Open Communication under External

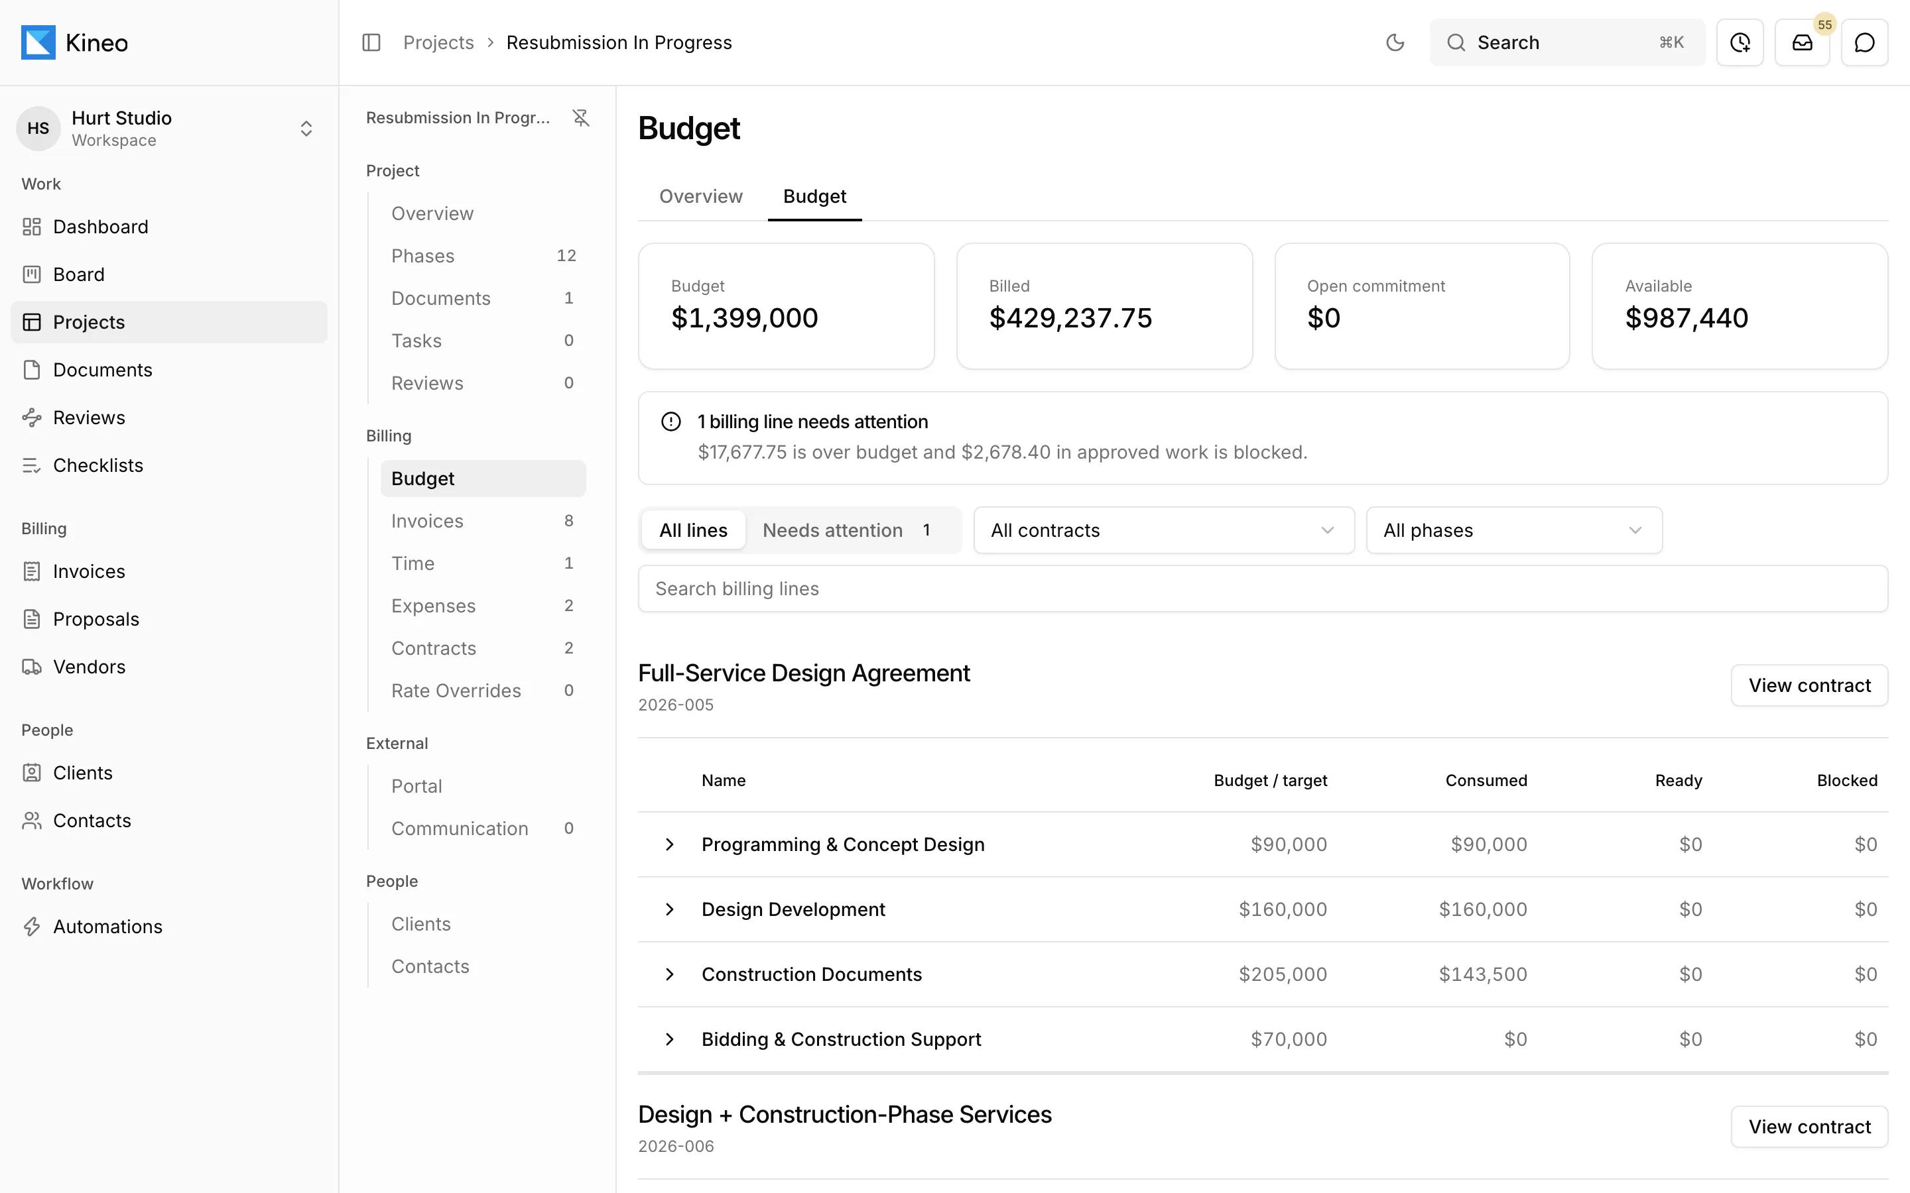483,829
